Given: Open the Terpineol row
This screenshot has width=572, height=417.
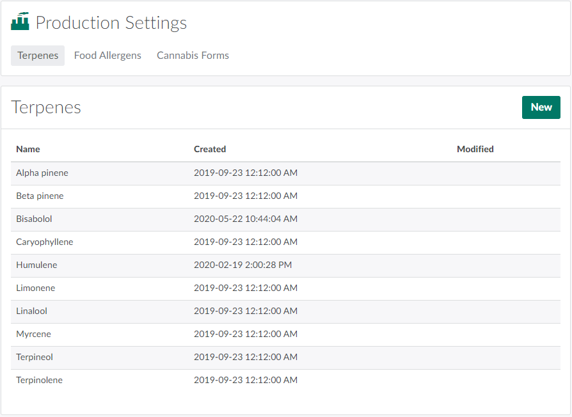Looking at the screenshot, I should tap(35, 357).
